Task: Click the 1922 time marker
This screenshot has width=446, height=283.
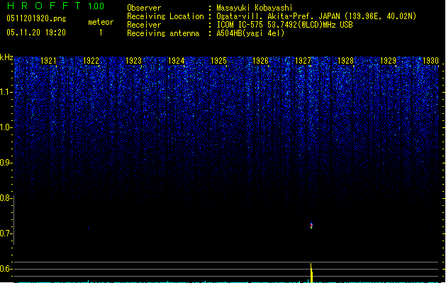Action: [91, 60]
